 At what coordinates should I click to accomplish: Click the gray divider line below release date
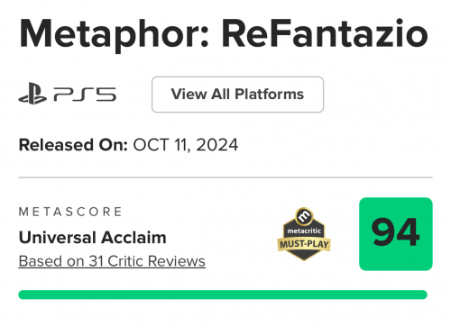pyautogui.click(x=225, y=177)
